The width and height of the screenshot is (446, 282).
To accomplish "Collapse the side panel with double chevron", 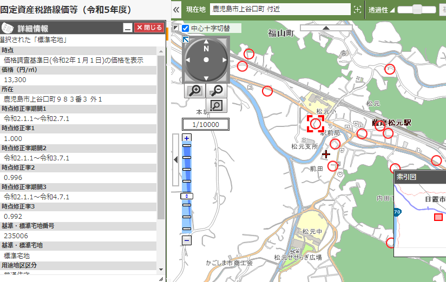I will point(176,9).
